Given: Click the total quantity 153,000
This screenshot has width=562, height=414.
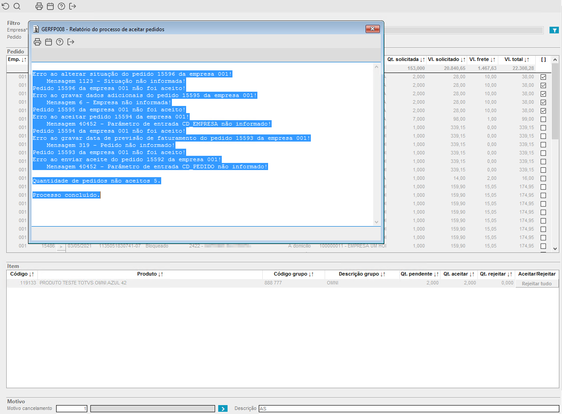Looking at the screenshot, I should 416,68.
